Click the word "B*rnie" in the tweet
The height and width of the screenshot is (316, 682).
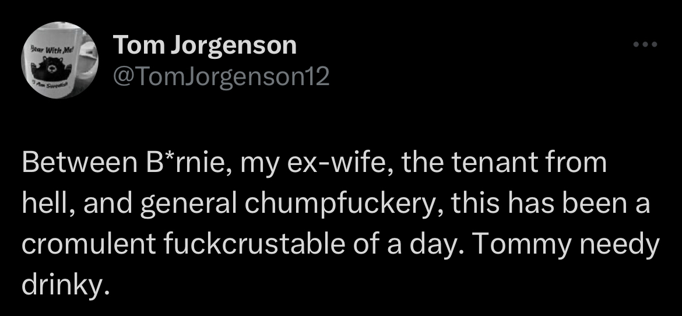pyautogui.click(x=175, y=164)
